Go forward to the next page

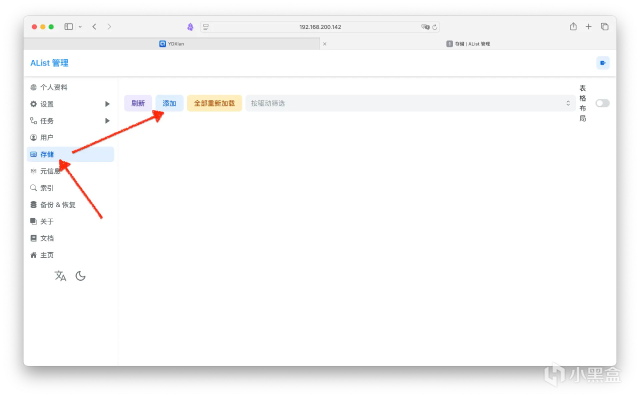pyautogui.click(x=109, y=26)
